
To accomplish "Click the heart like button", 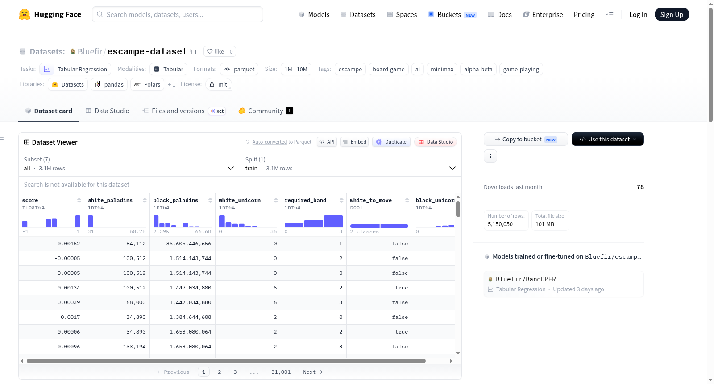I will [215, 51].
